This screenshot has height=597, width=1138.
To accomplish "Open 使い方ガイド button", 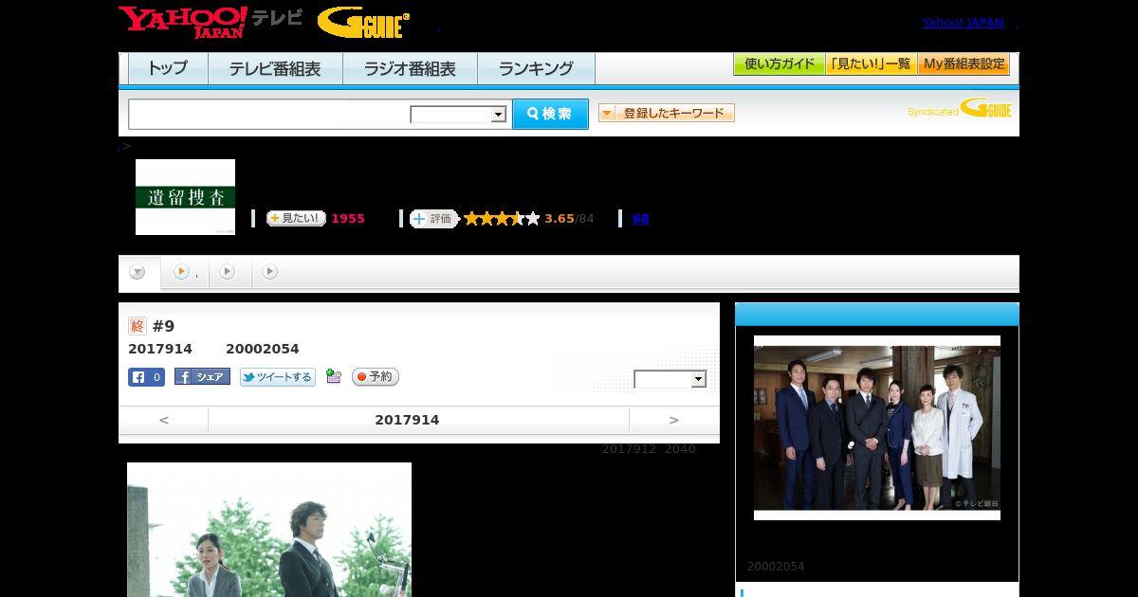I will coord(779,64).
